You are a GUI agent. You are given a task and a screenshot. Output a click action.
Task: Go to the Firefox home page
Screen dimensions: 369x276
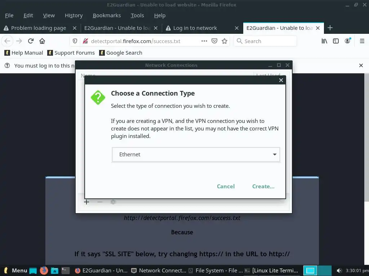tap(42, 41)
